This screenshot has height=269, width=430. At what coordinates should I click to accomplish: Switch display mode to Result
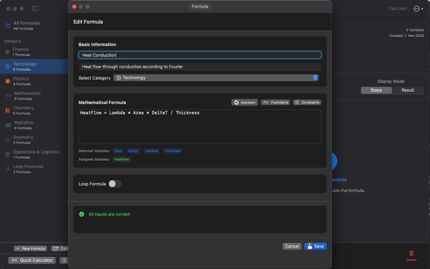point(407,90)
